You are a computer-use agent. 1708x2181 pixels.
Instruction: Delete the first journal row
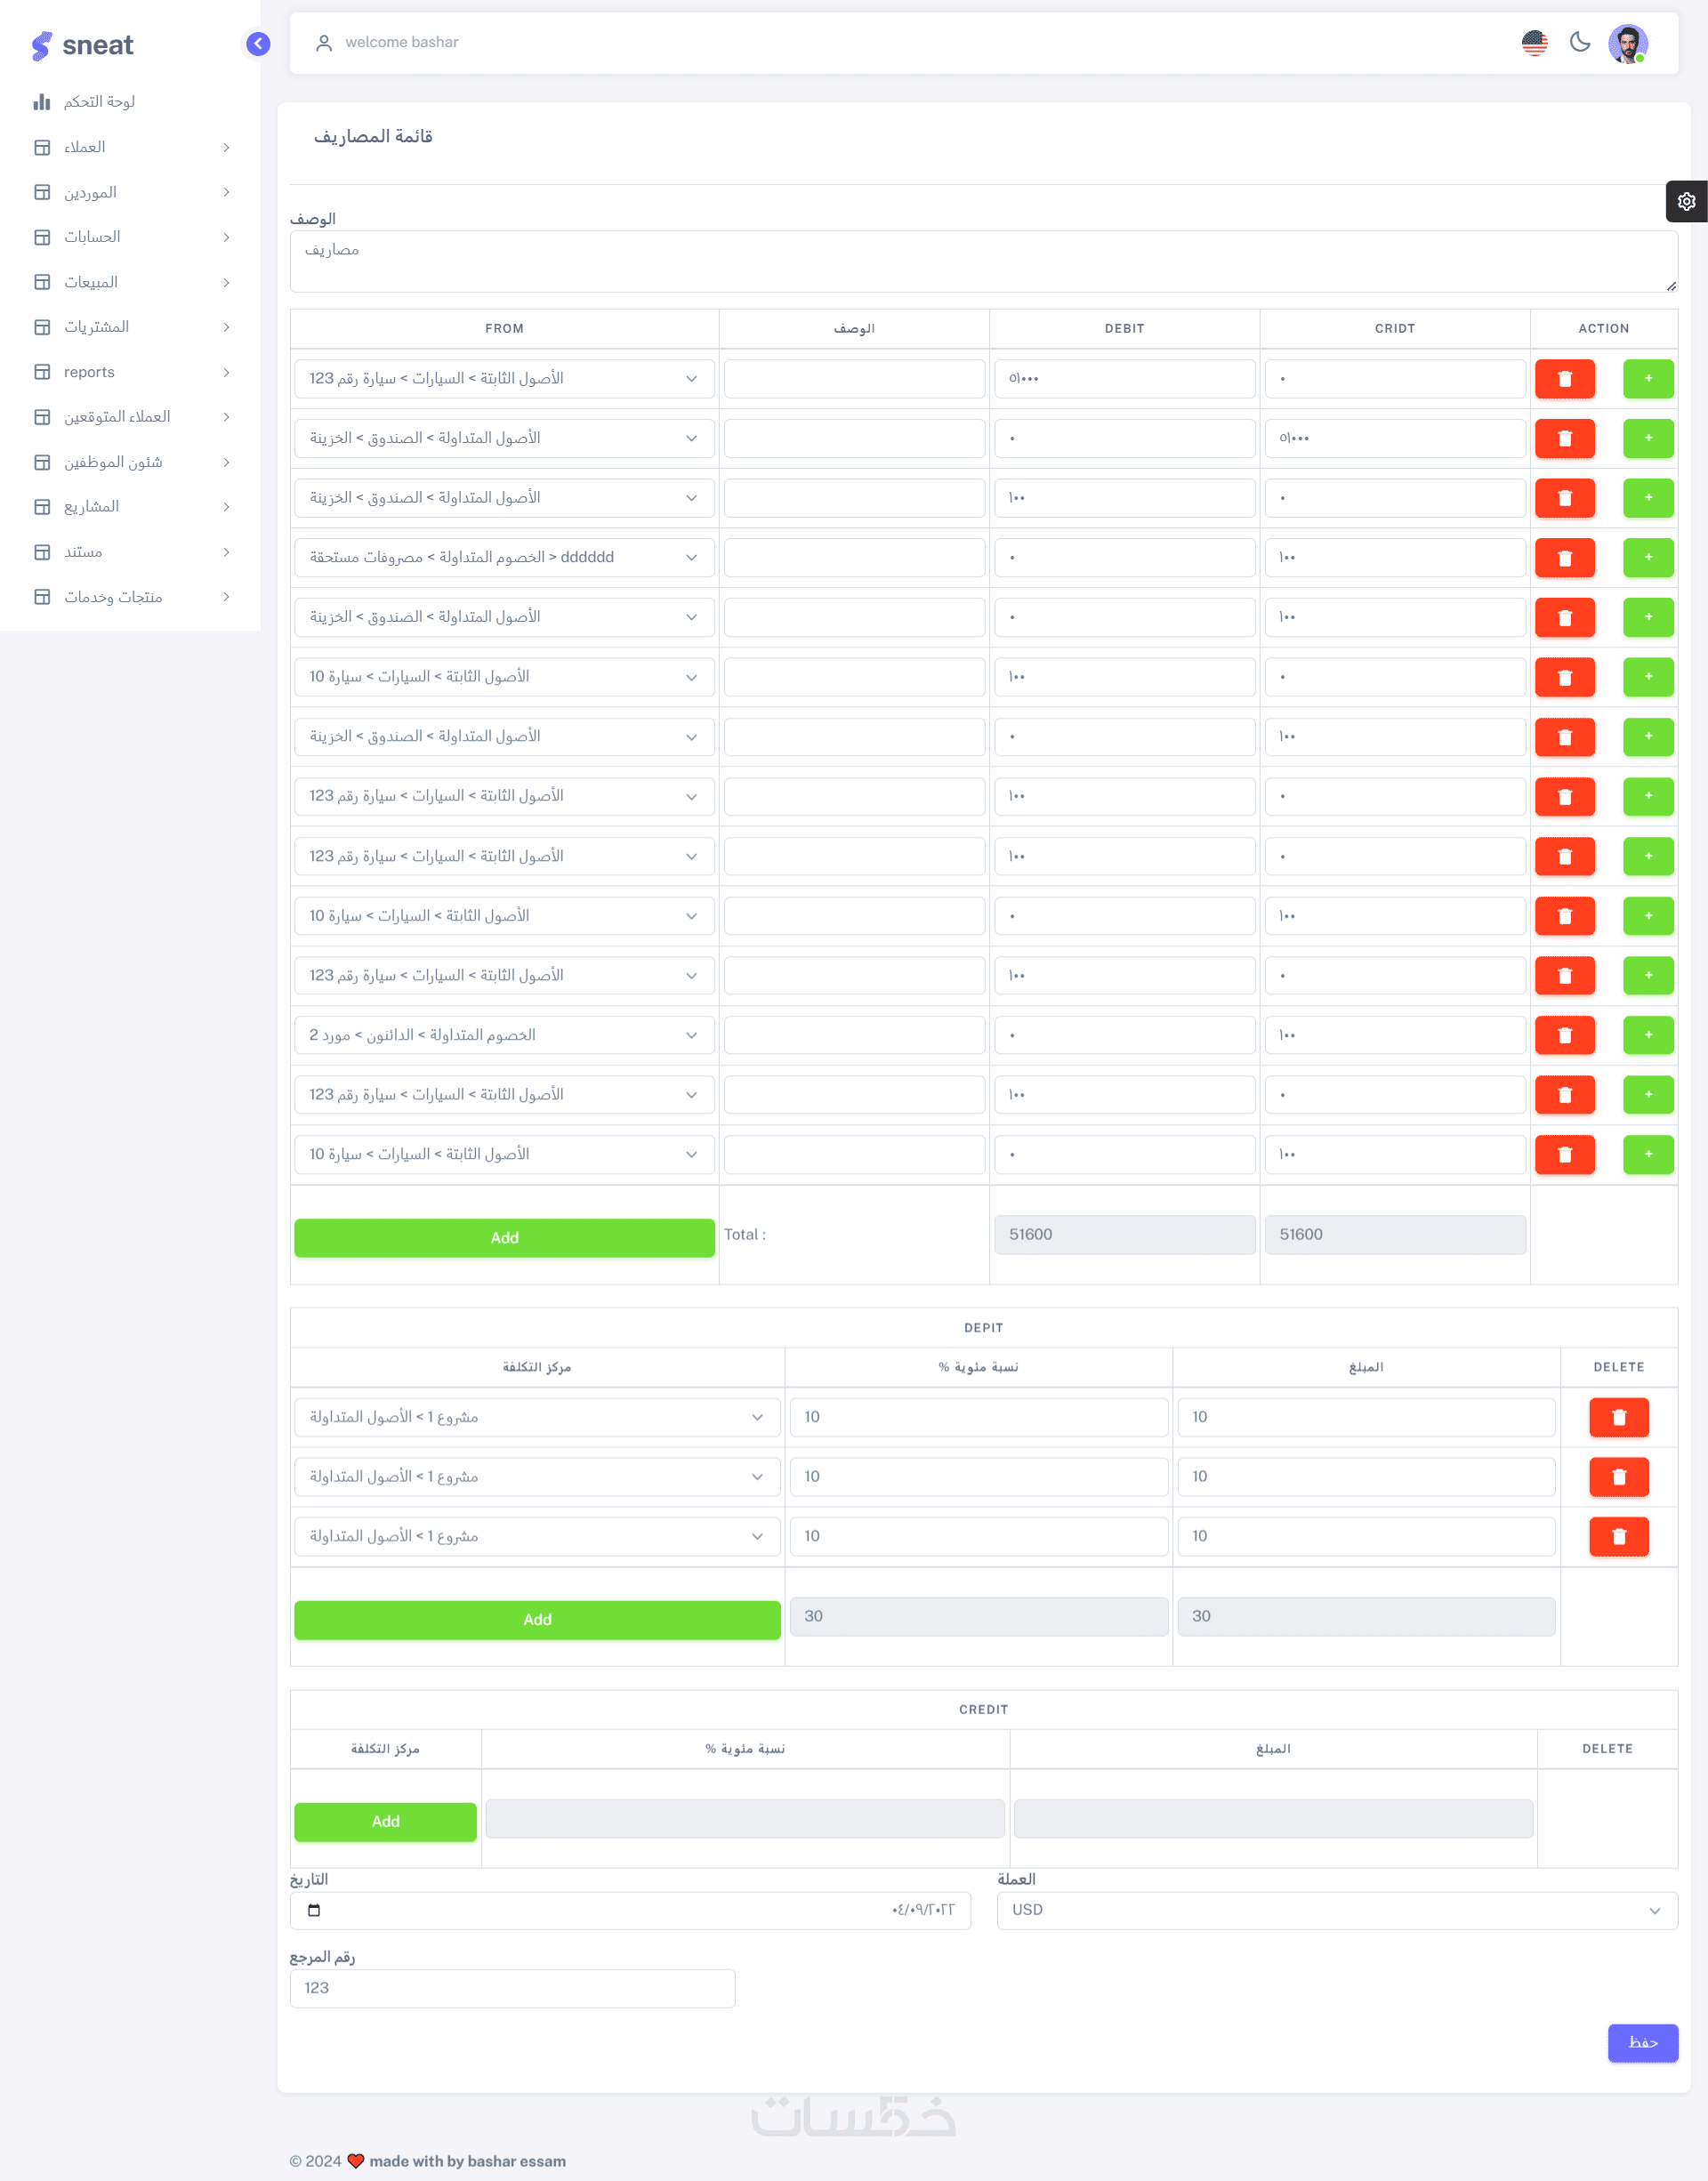[1564, 379]
